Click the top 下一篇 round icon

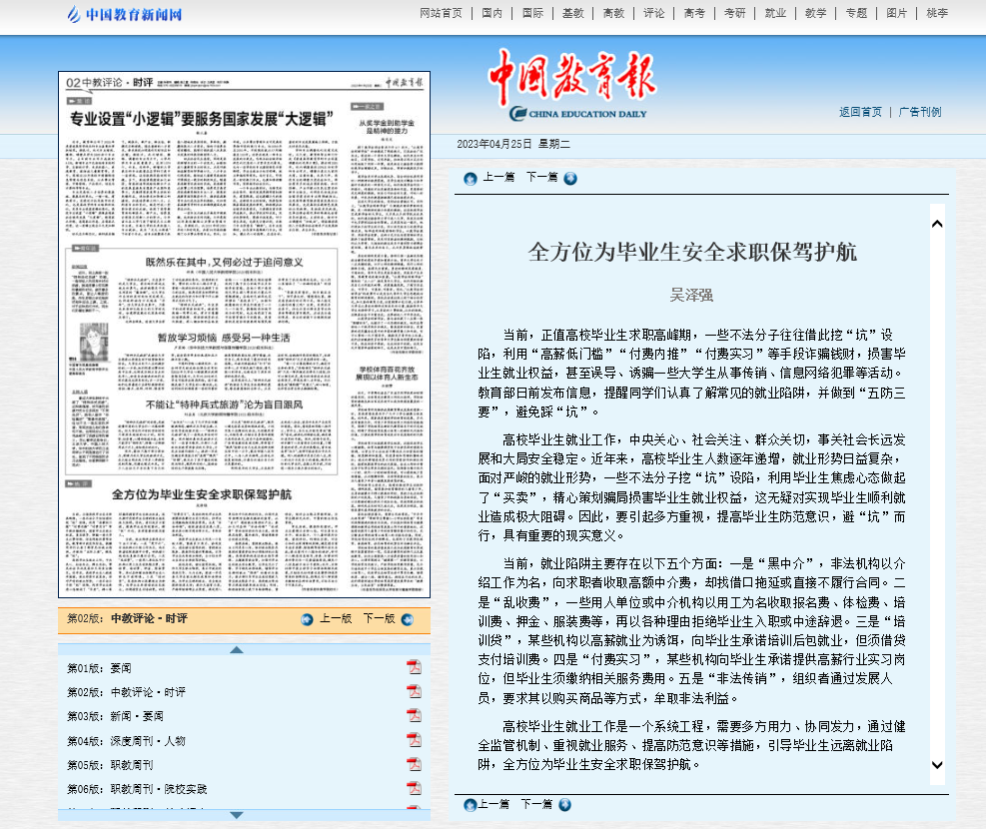(569, 179)
